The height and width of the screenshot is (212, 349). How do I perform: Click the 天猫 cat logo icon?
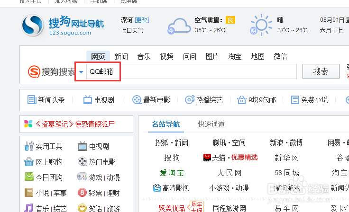(x=207, y=158)
